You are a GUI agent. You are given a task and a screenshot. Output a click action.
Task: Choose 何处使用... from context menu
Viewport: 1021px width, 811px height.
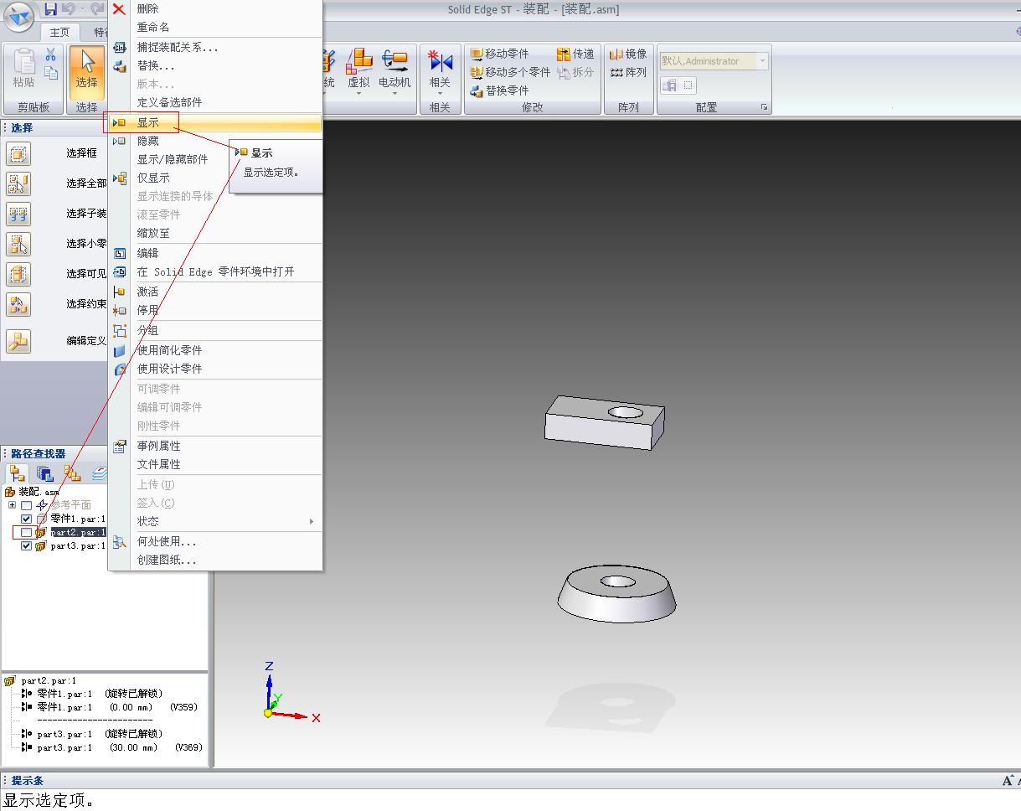(x=215, y=541)
